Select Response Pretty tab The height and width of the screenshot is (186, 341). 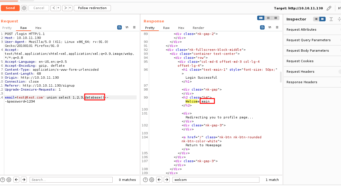(x=150, y=28)
